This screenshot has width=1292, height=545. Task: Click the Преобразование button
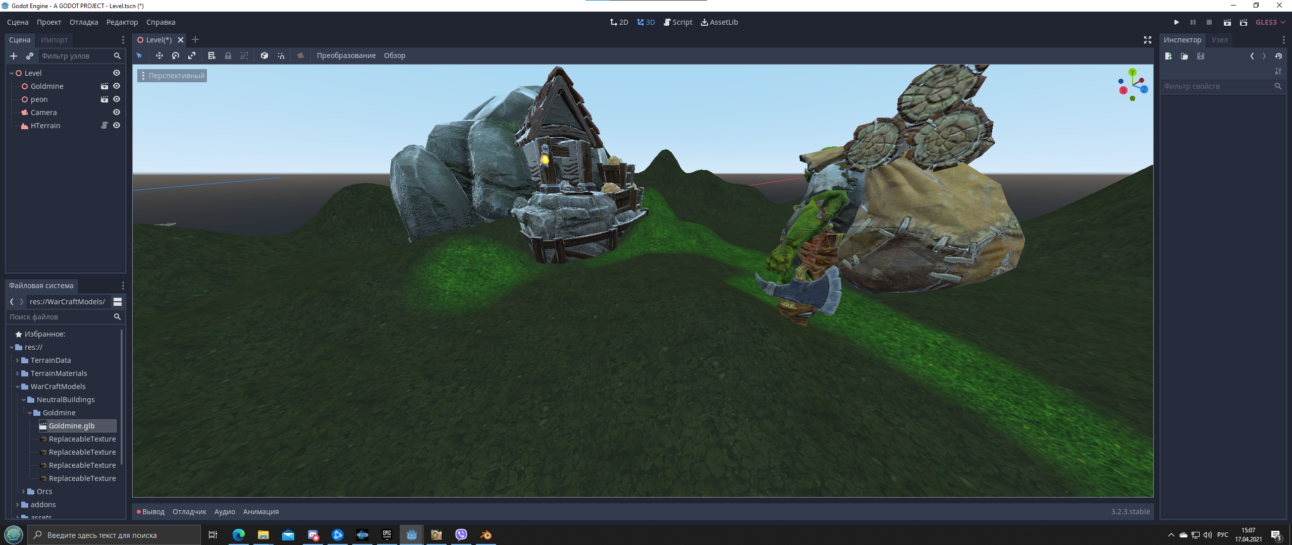click(x=346, y=56)
